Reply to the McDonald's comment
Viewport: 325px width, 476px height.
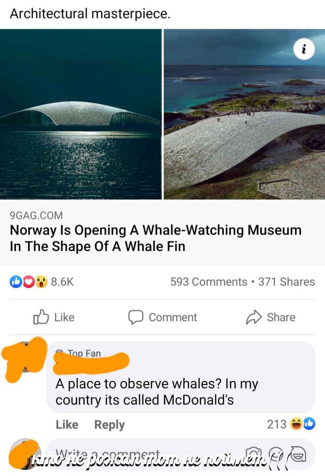[109, 425]
